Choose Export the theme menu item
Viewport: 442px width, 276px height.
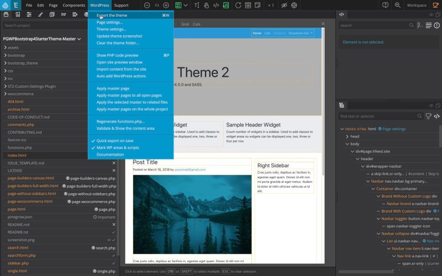point(130,15)
